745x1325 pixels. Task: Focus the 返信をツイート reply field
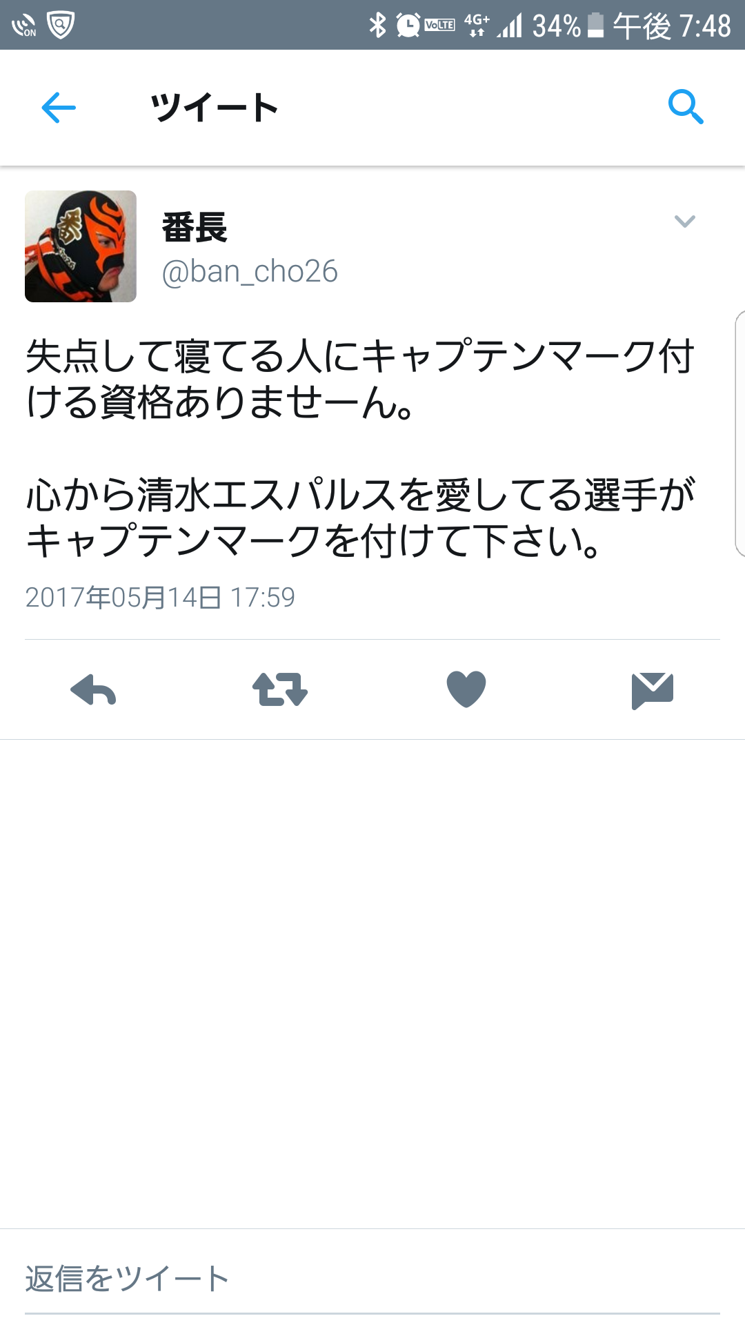coord(372,1279)
